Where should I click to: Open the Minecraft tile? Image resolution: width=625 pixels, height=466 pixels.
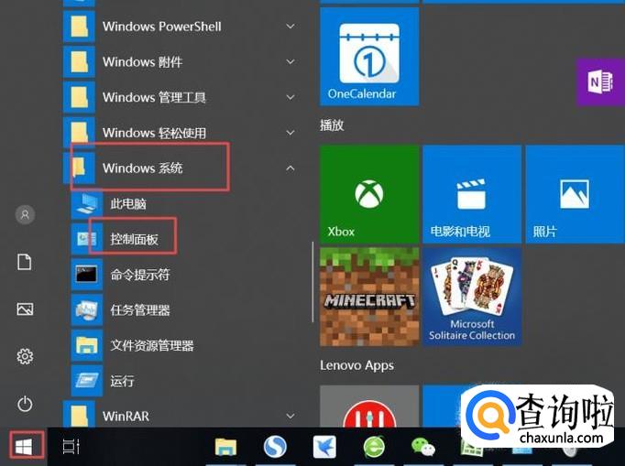[368, 297]
